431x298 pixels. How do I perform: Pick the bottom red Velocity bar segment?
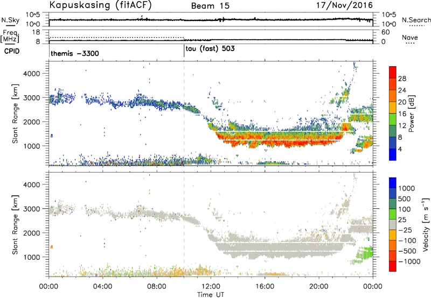pos(393,266)
